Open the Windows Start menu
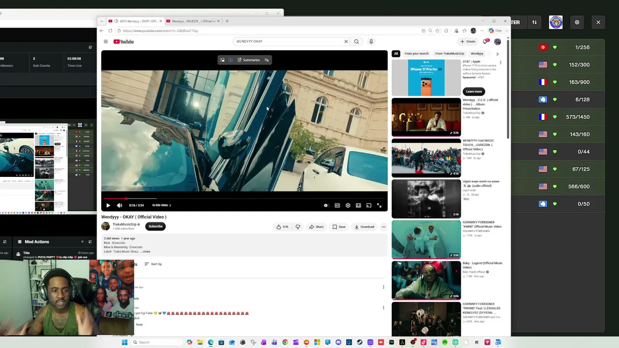 click(124, 342)
